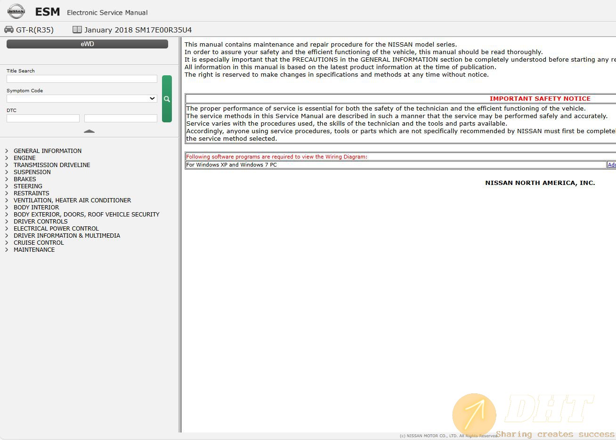Expand the SUSPENSION chevron
This screenshot has height=440, width=616.
7,172
